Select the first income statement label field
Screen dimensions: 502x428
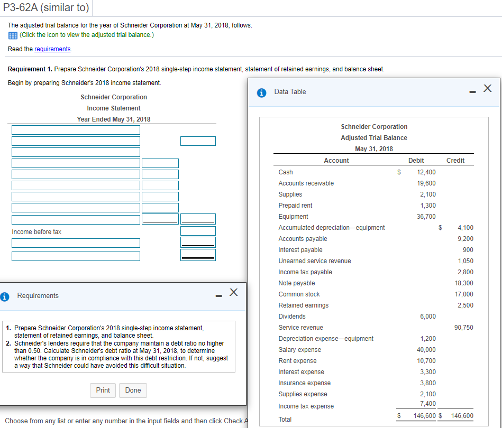76,130
